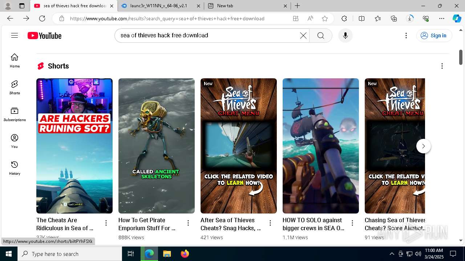465x261 pixels.
Task: Open 'The Cheats Are Ridiculous in Sea of' title
Action: 65,224
